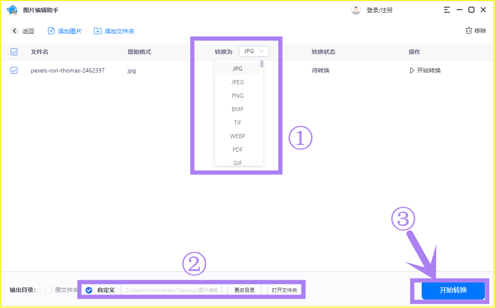Click the row's 开始转换 action text
Viewport: 495px width, 308px height.
coord(429,70)
